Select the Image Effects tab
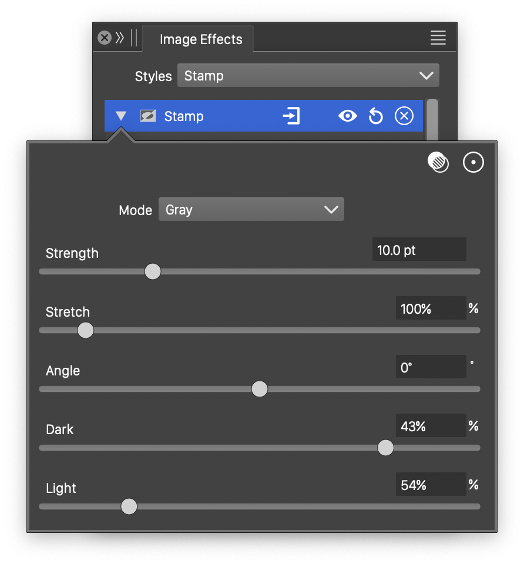524x564 pixels. [x=200, y=39]
